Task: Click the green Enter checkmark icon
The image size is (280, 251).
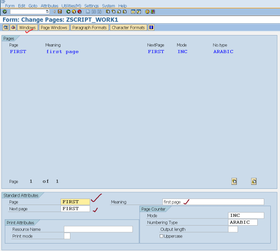Action: click(4, 12)
